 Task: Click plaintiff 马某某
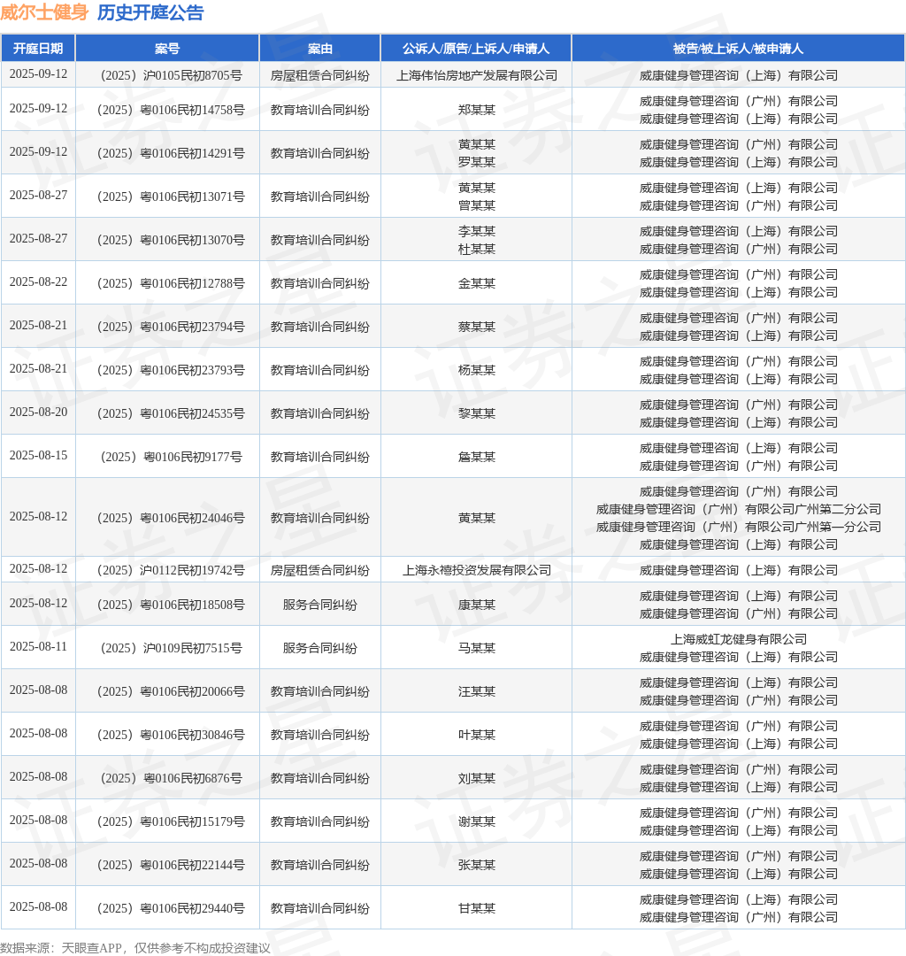tap(477, 647)
